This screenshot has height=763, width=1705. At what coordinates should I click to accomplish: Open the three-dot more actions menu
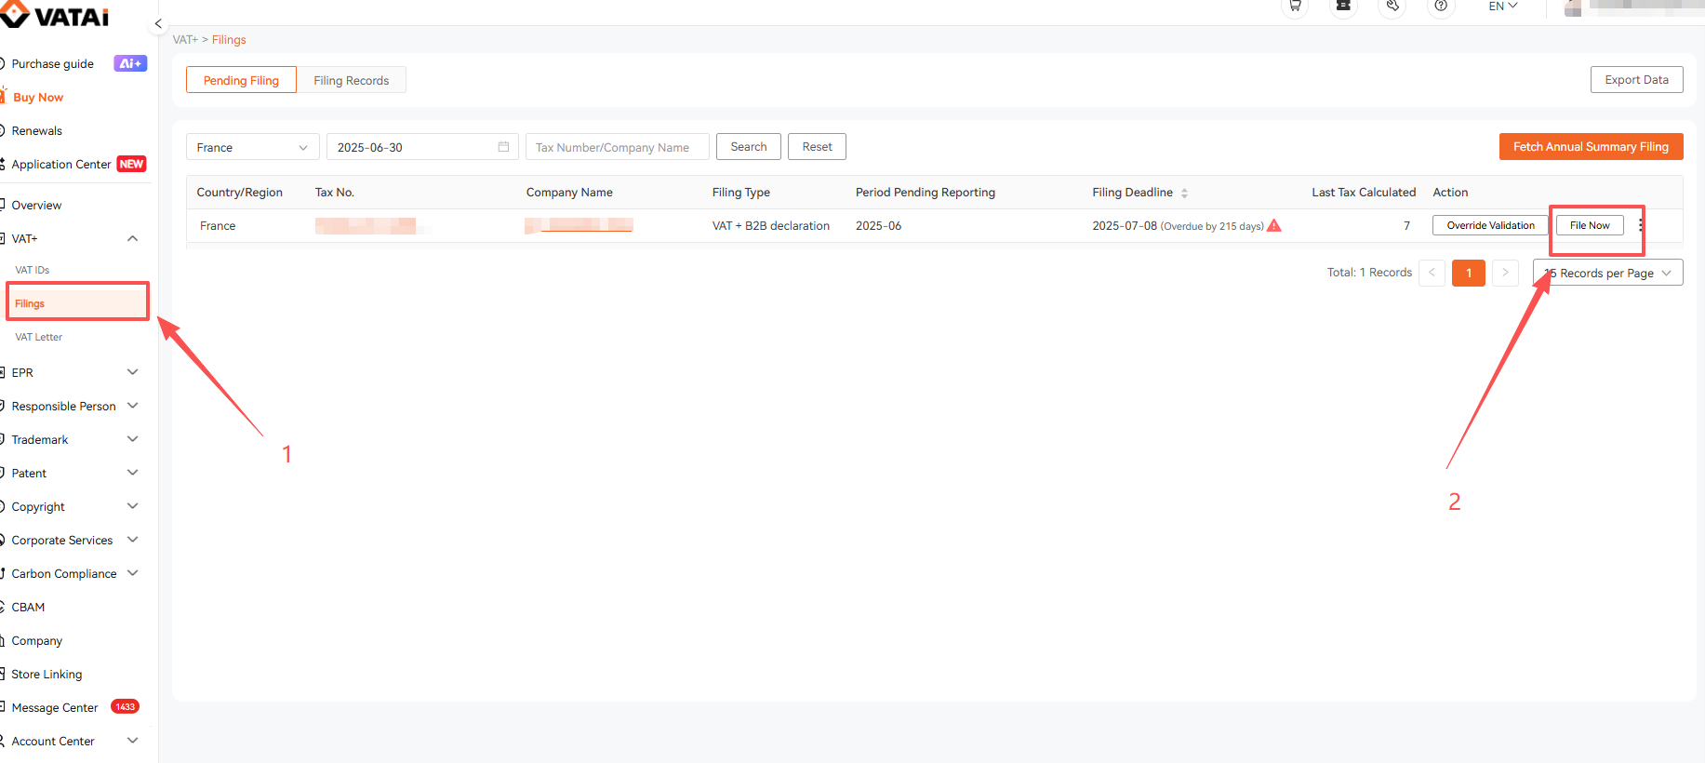tap(1640, 225)
